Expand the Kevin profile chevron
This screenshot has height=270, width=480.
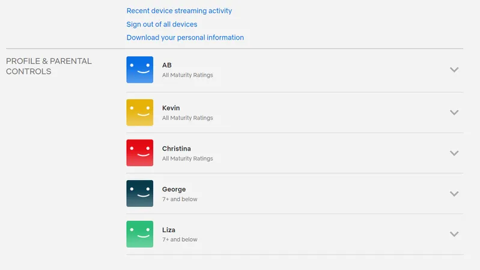click(454, 113)
